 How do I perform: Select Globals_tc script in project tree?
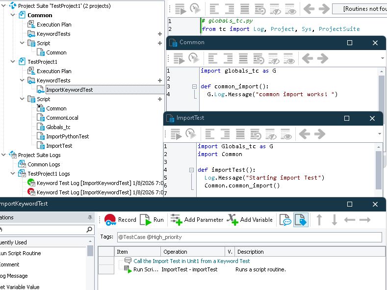pos(58,127)
